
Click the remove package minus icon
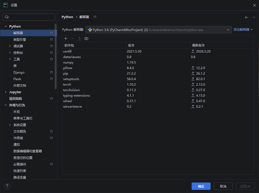click(x=72, y=39)
